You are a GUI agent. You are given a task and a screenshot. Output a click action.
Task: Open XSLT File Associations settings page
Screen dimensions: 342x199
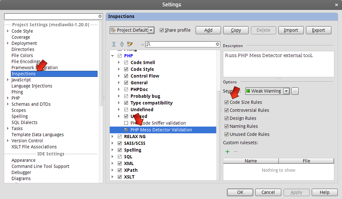coord(34,147)
